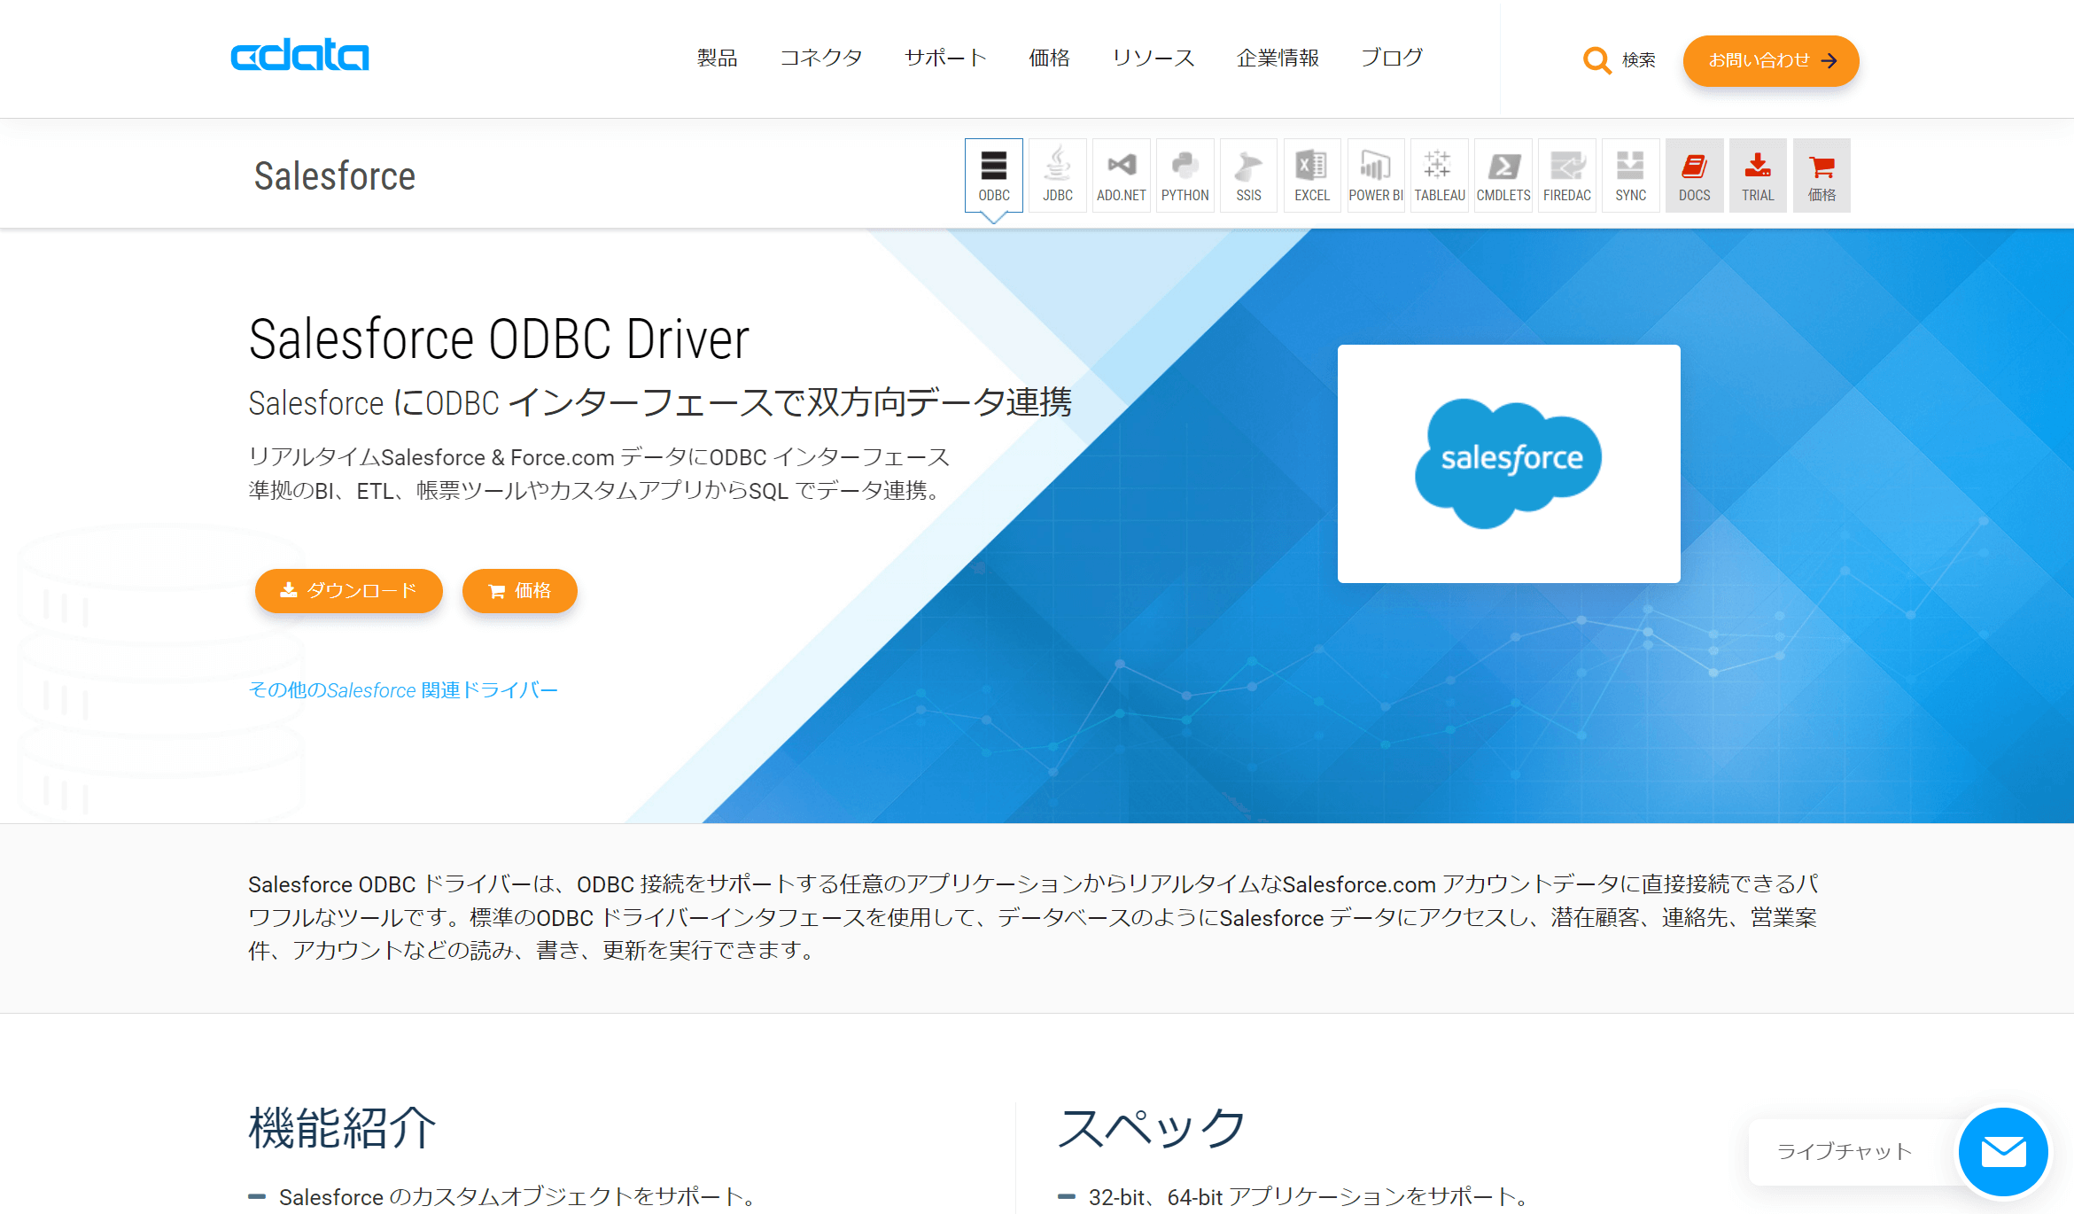Open the Docs book icon
2074x1214 pixels.
(1694, 175)
